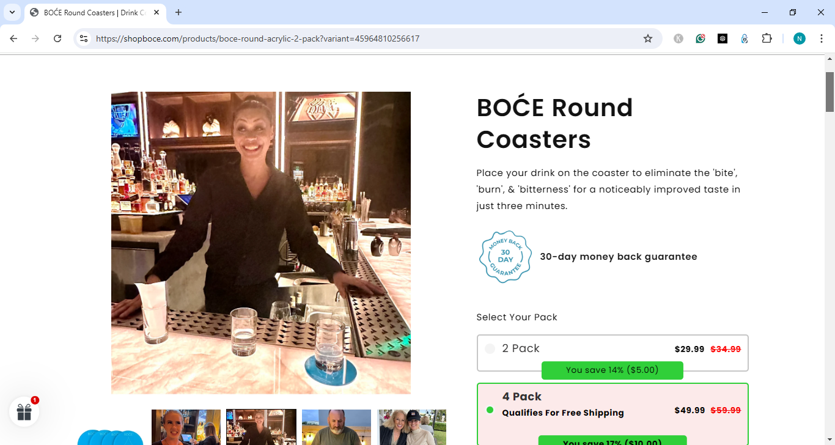
Task: Click the main bartender product image
Action: point(261,243)
